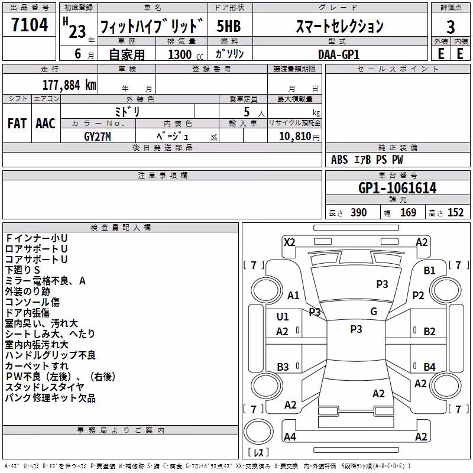473x473 pixels.
Task: Select note スタッドレスタイヤ
Action: pyautogui.click(x=45, y=387)
